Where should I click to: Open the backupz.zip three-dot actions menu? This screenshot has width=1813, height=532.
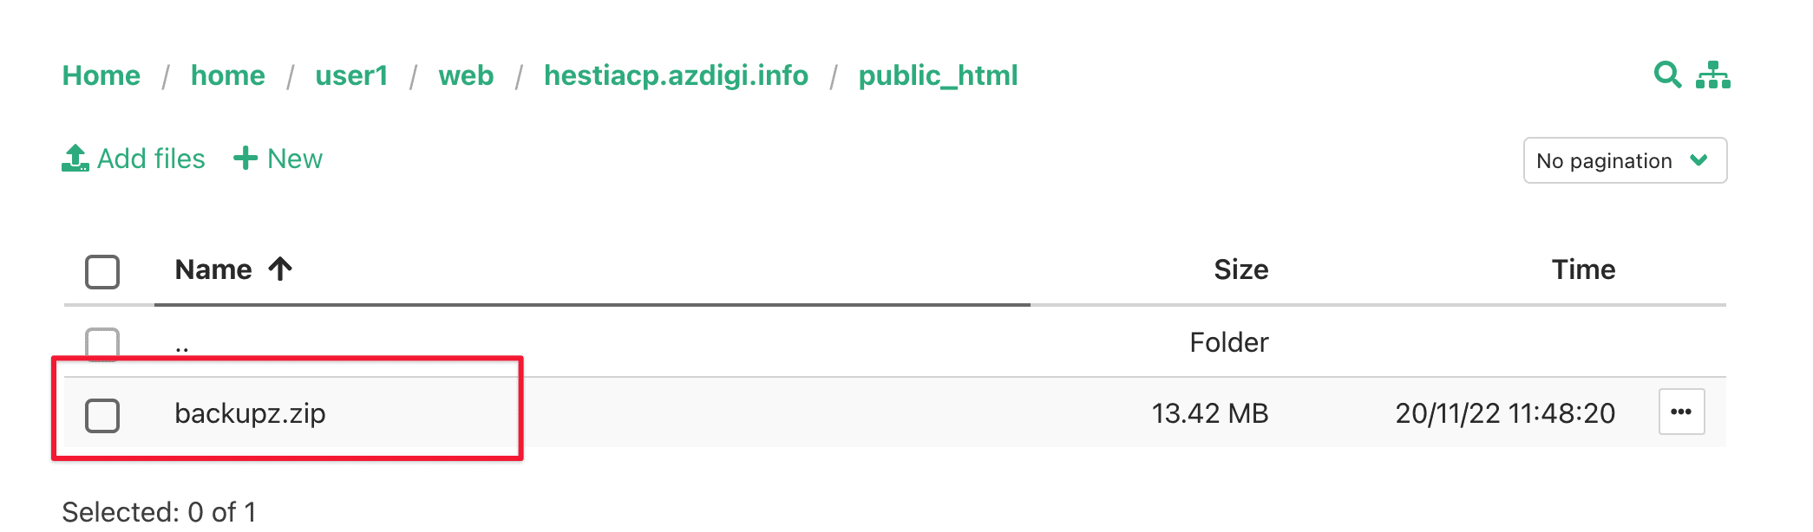click(1681, 412)
